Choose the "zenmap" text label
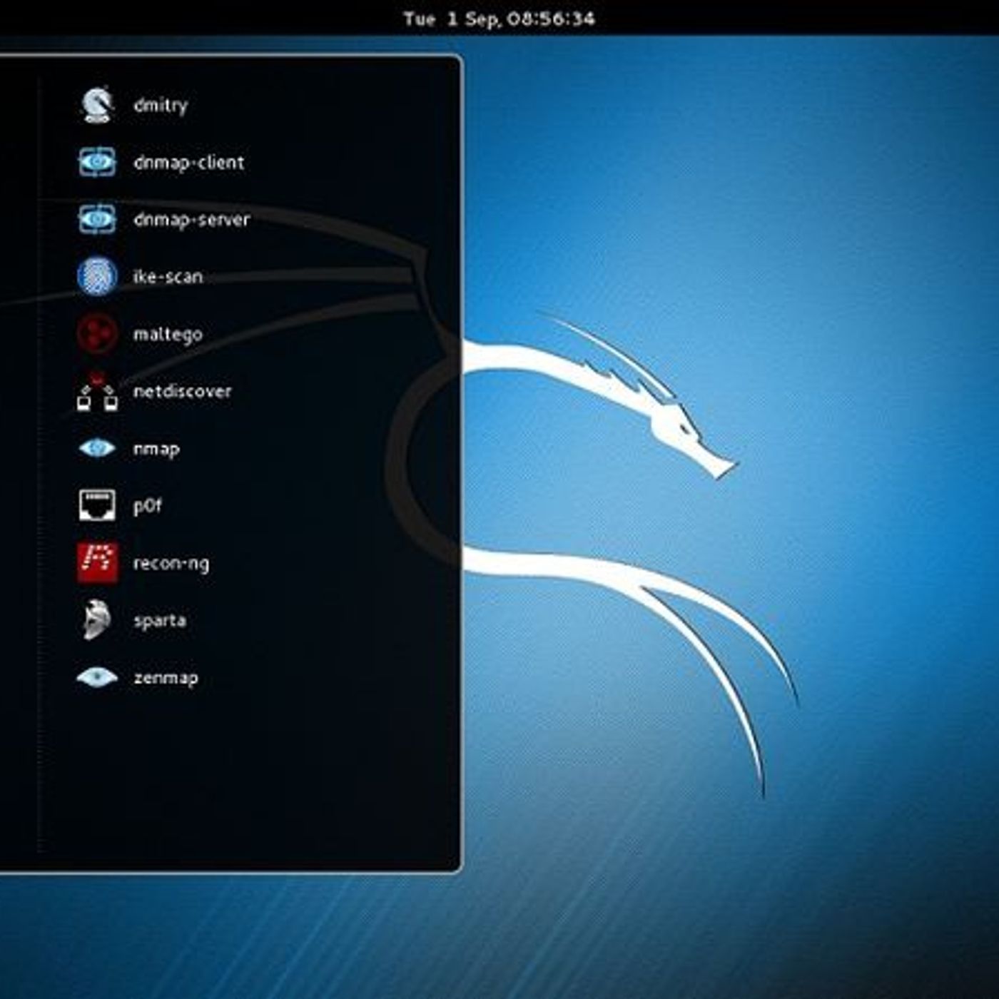This screenshot has width=999, height=999. [166, 678]
